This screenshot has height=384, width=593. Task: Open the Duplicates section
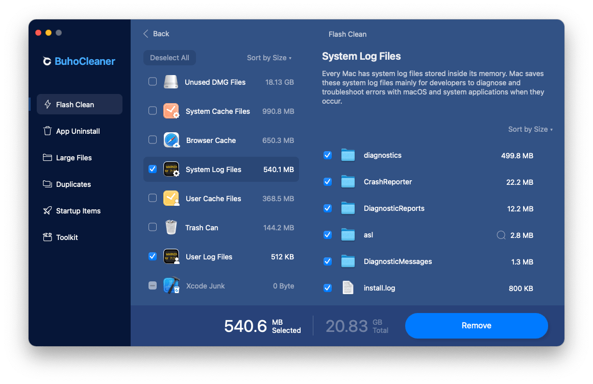coord(80,184)
